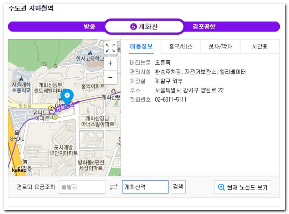
Task: Select the 이용정보 tab
Action: click(141, 46)
